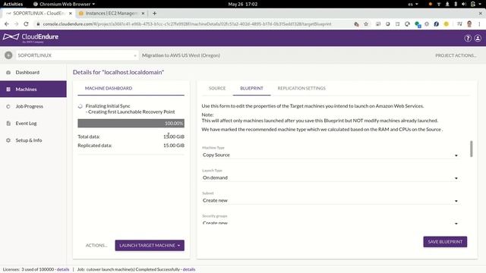Click SAVE BLUEPRINT button
The height and width of the screenshot is (273, 486).
click(445, 242)
